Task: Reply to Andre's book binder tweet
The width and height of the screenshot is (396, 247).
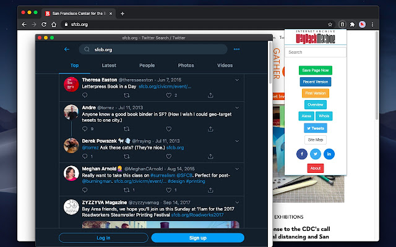Action: [x=85, y=129]
